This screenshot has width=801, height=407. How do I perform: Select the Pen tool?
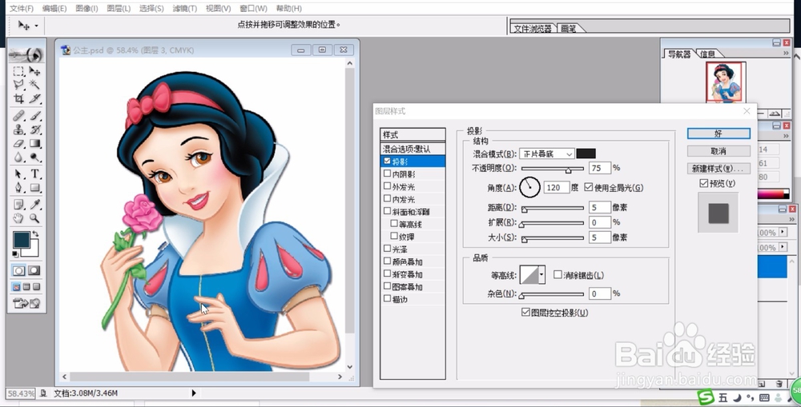coord(18,188)
